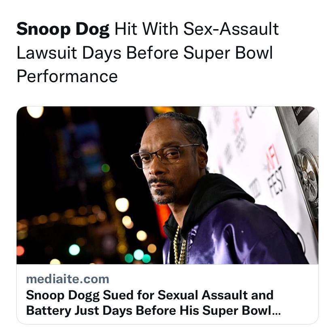
Task: Click the gold chain necklace in the photo
Action: pyautogui.click(x=179, y=245)
